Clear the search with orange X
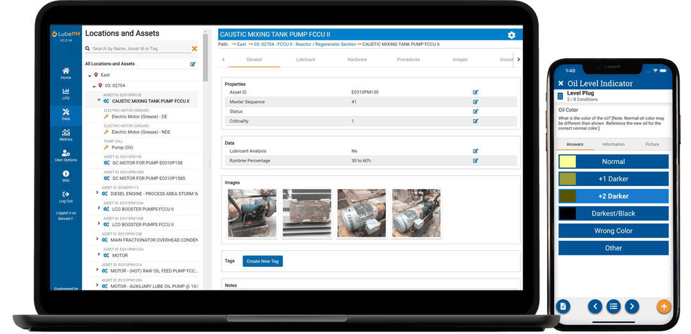The width and height of the screenshot is (691, 334). 195,49
